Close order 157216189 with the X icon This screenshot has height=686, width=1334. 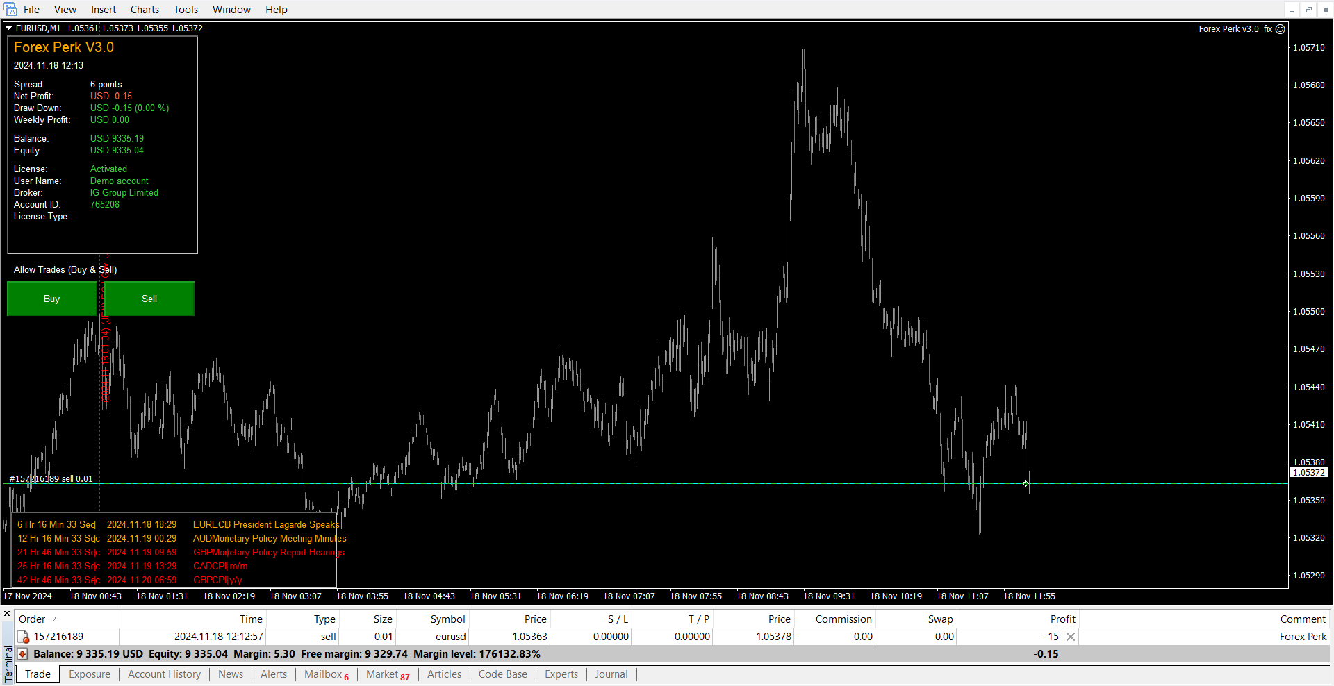[x=1071, y=637]
